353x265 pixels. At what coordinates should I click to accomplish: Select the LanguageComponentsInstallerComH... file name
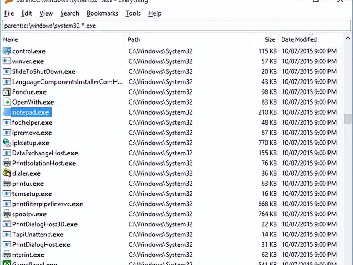(x=67, y=81)
